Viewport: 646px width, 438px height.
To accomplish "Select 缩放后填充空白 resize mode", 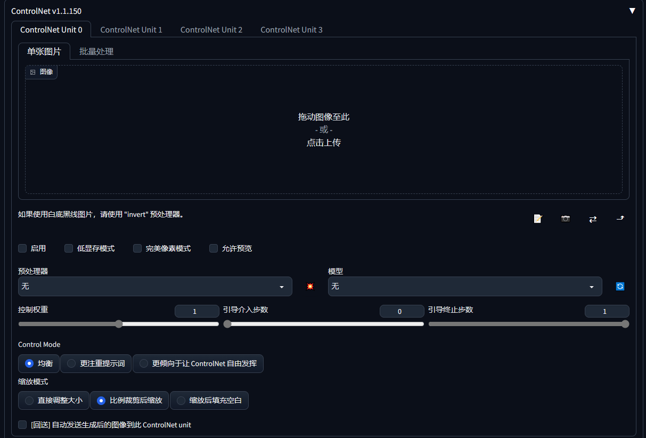I will [x=209, y=400].
